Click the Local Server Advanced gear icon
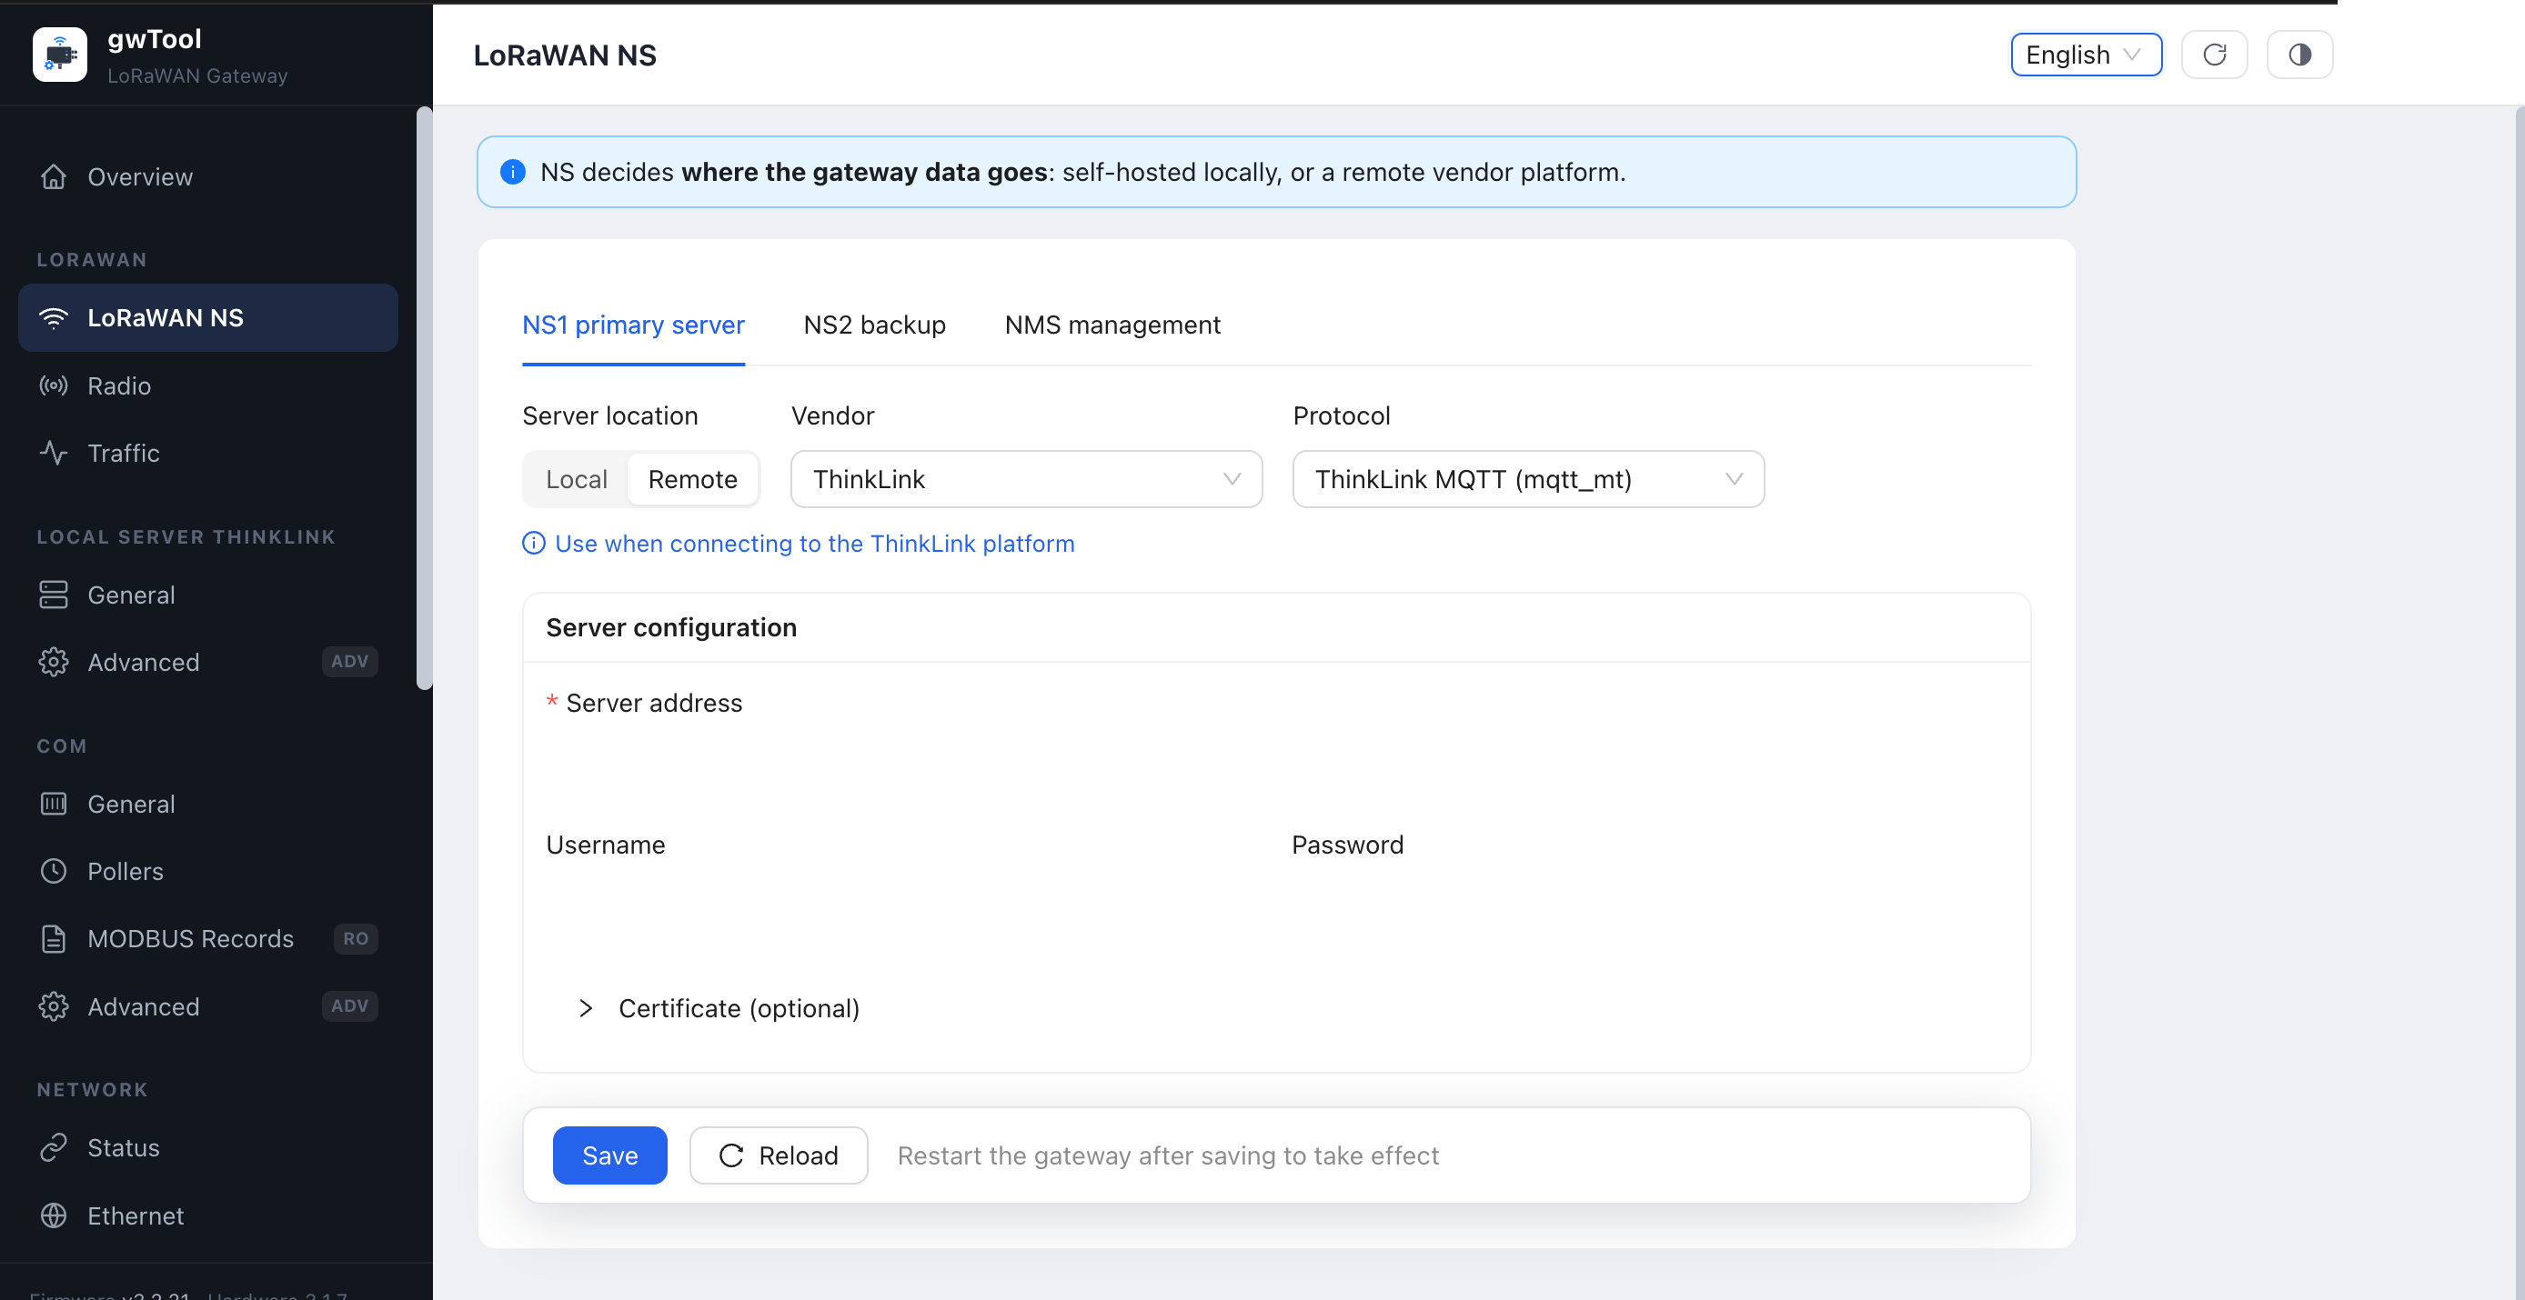 click(x=54, y=662)
